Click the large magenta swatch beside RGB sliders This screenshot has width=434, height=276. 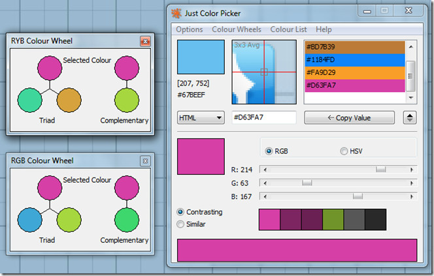(201, 157)
